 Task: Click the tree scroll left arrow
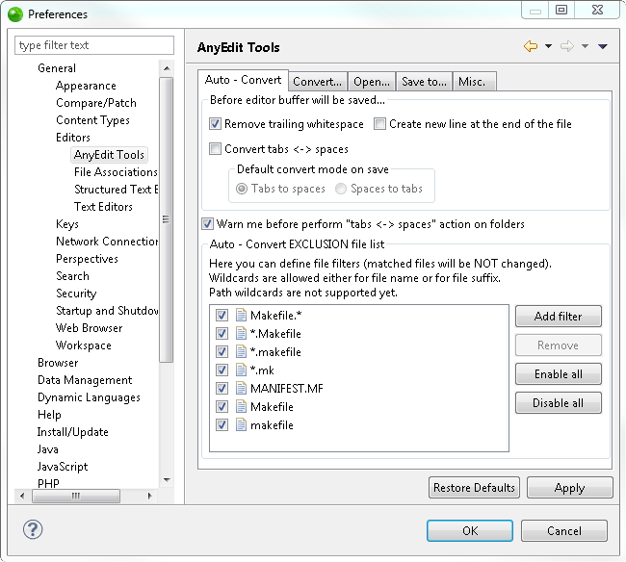click(x=22, y=496)
